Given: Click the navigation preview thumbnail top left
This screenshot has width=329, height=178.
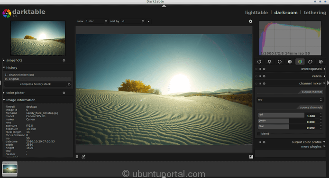Looking at the screenshot, I should (38, 38).
